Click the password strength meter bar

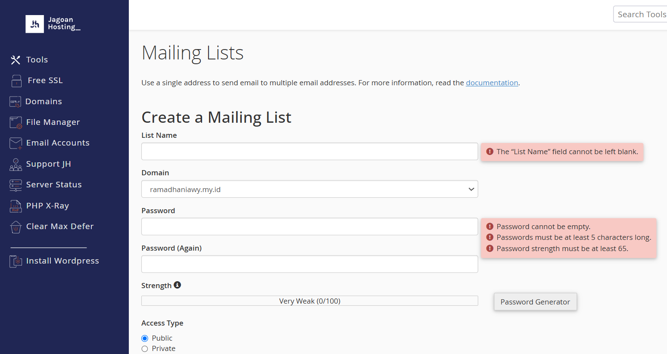309,301
